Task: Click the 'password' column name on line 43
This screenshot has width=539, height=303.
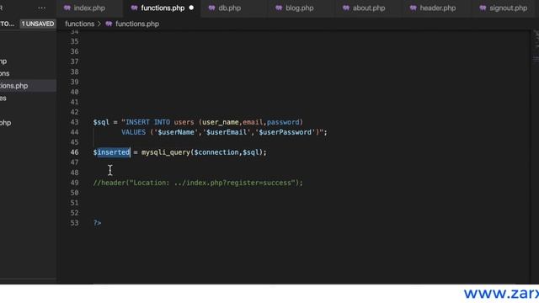Action: 283,122
